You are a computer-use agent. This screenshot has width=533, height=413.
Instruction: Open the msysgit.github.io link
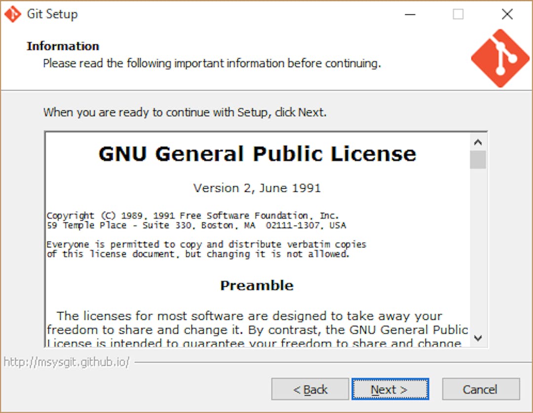(x=67, y=362)
